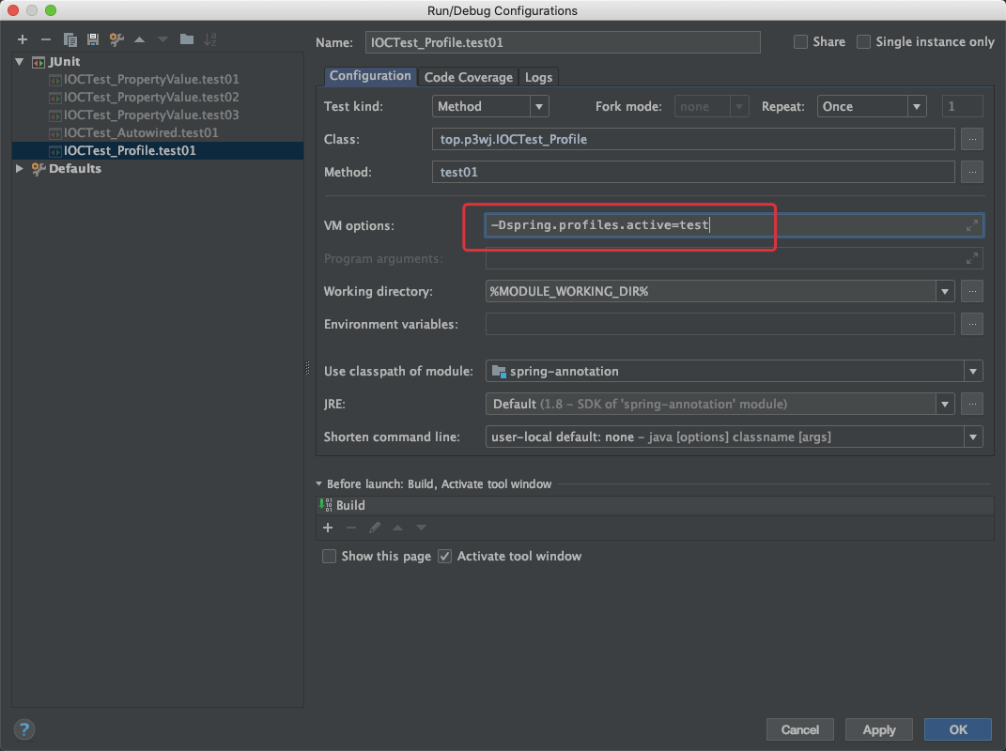Screen dimensions: 1006x751
Task: Collapse the JUnit tree node
Action: pyautogui.click(x=19, y=62)
